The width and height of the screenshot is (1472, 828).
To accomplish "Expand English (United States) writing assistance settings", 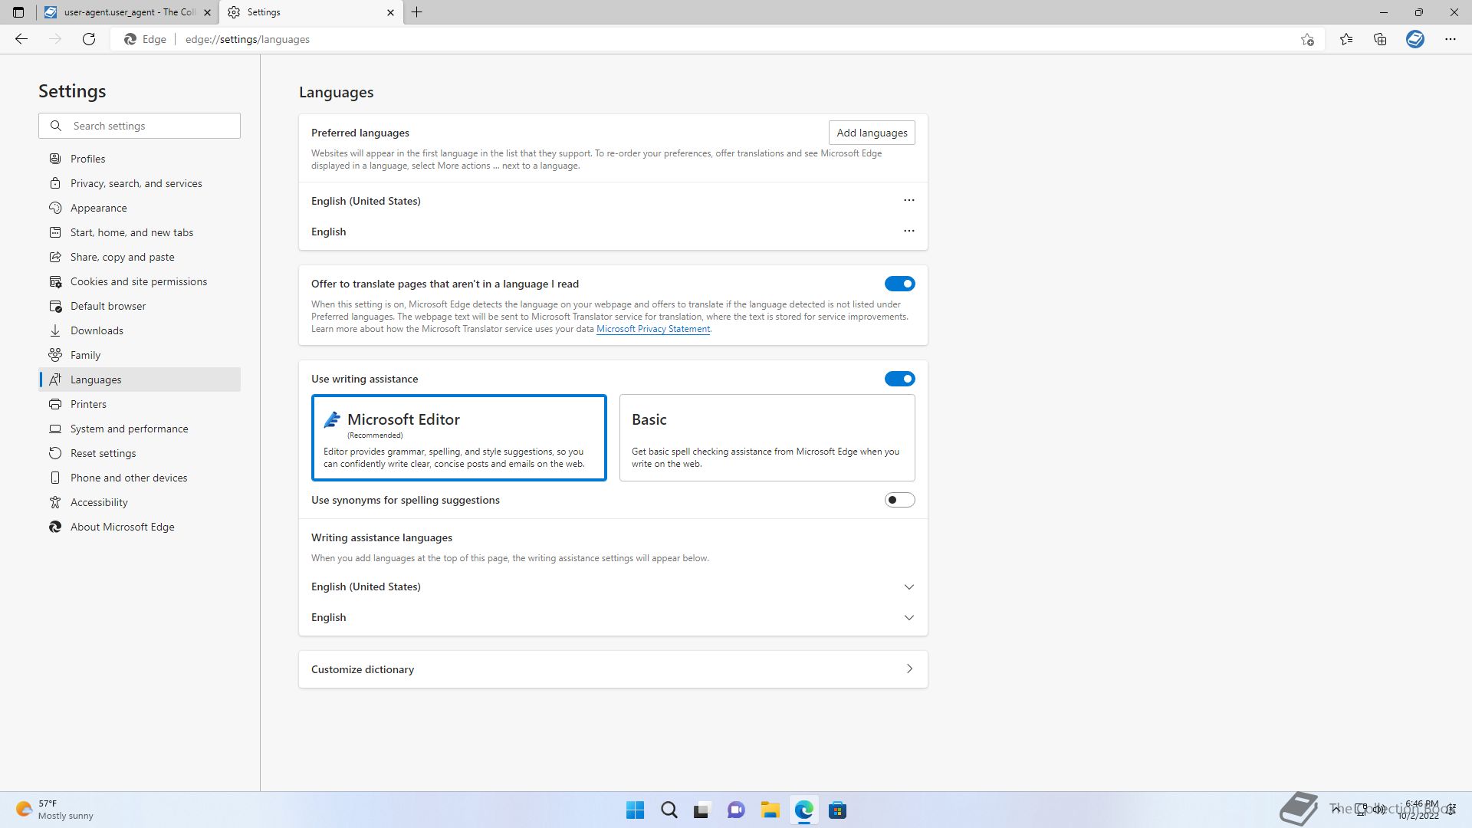I will pos(909,587).
